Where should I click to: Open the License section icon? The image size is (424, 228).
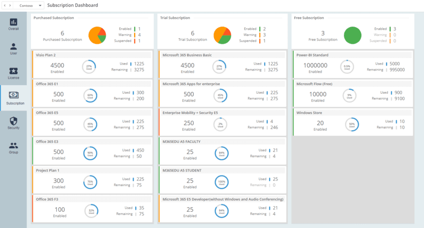tap(14, 71)
